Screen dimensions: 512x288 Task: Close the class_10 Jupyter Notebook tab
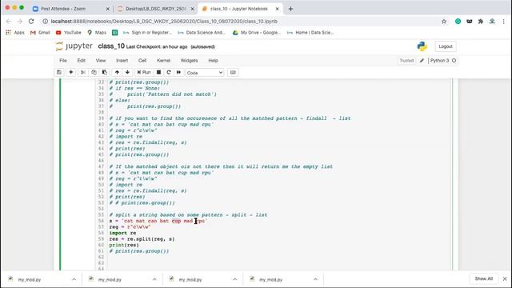(278, 9)
